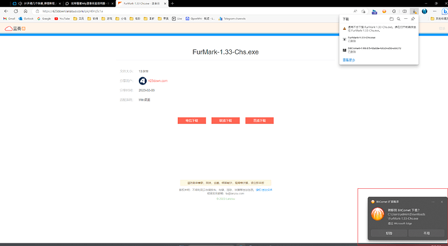
Task: Open 423down.com uploader link
Action: (x=158, y=81)
